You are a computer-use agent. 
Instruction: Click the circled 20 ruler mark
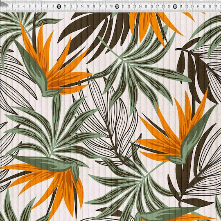(x=117, y=7)
